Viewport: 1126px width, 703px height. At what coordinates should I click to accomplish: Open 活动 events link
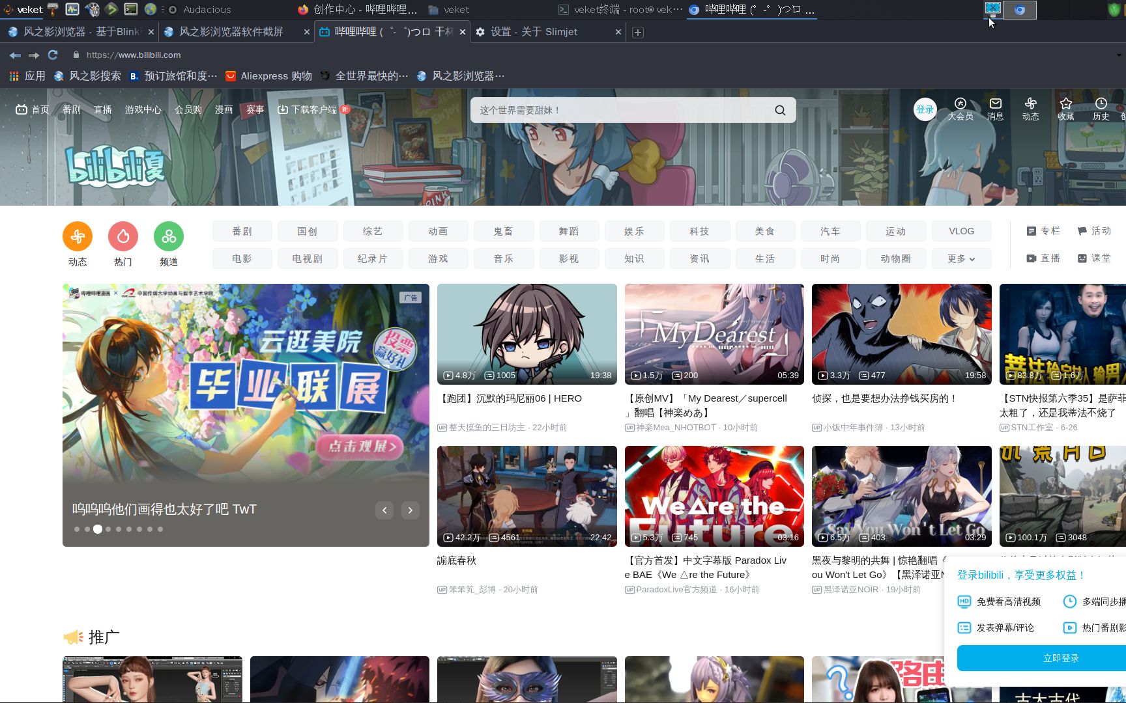1094,231
